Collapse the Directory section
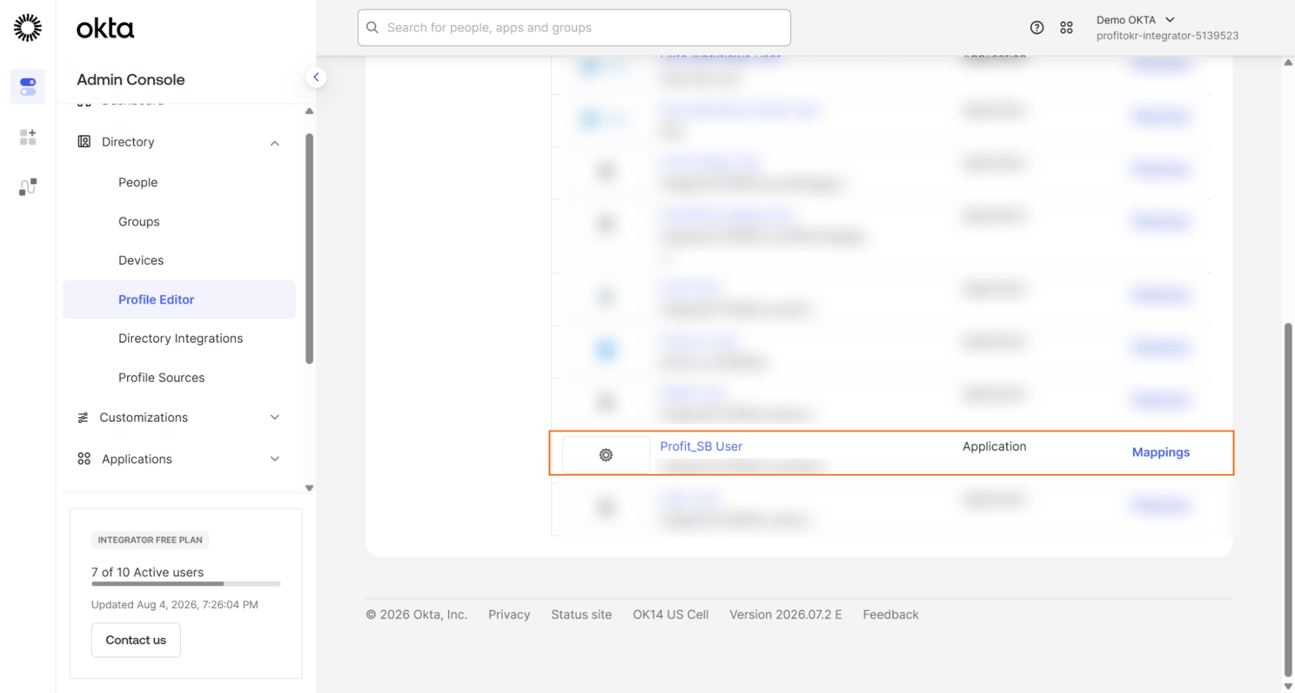 point(275,143)
